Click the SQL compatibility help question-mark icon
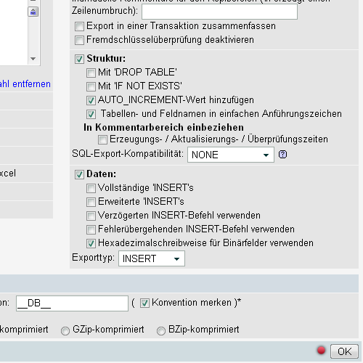Screen dimensions: 363x363 pos(282,154)
